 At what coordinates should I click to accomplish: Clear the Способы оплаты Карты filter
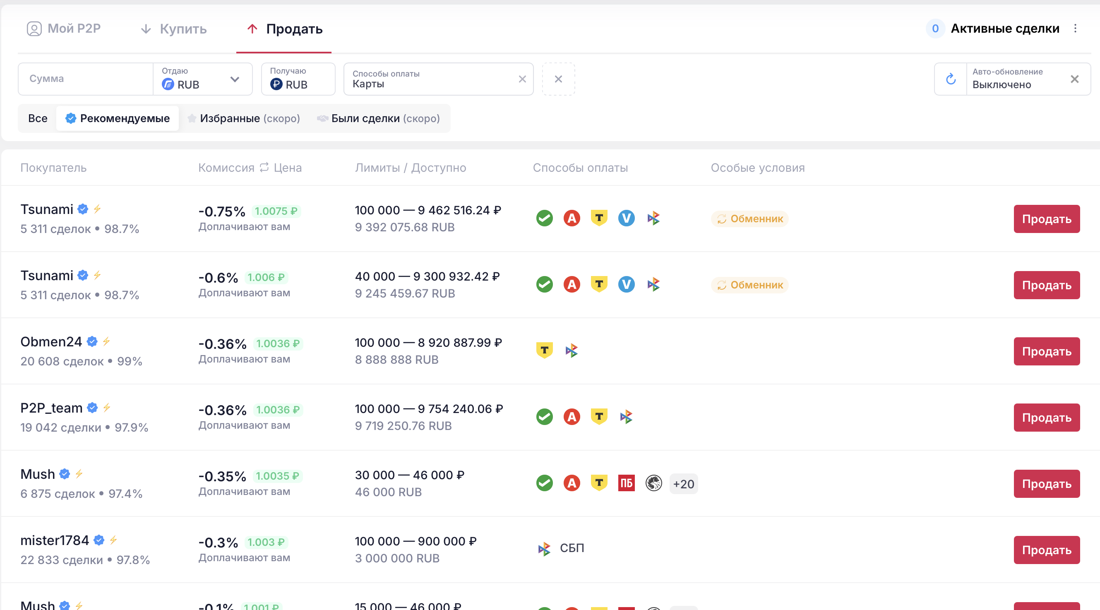coord(522,79)
